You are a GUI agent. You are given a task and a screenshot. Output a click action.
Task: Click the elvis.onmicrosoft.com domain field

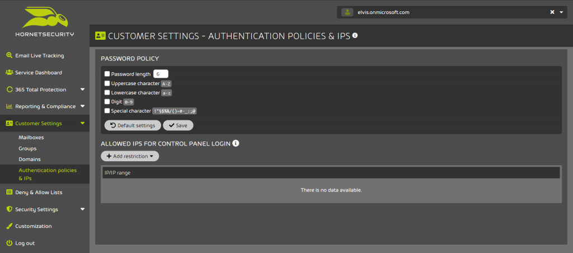(x=452, y=12)
